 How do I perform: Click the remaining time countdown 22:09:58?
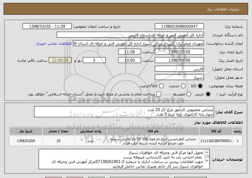pos(60,60)
